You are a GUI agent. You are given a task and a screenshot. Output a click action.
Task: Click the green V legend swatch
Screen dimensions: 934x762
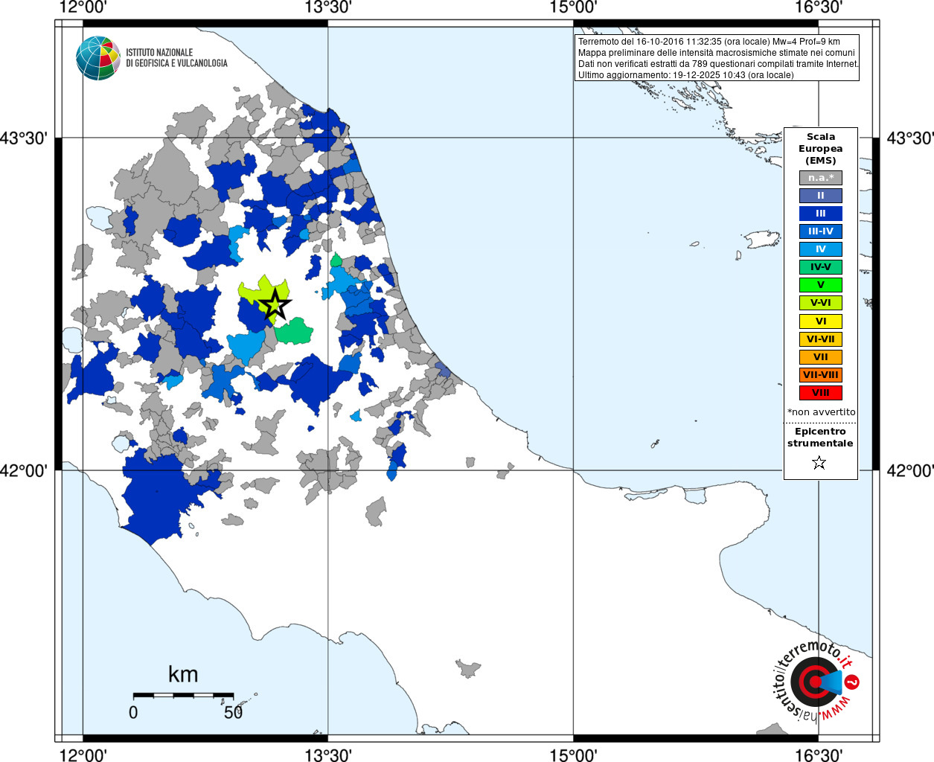820,285
